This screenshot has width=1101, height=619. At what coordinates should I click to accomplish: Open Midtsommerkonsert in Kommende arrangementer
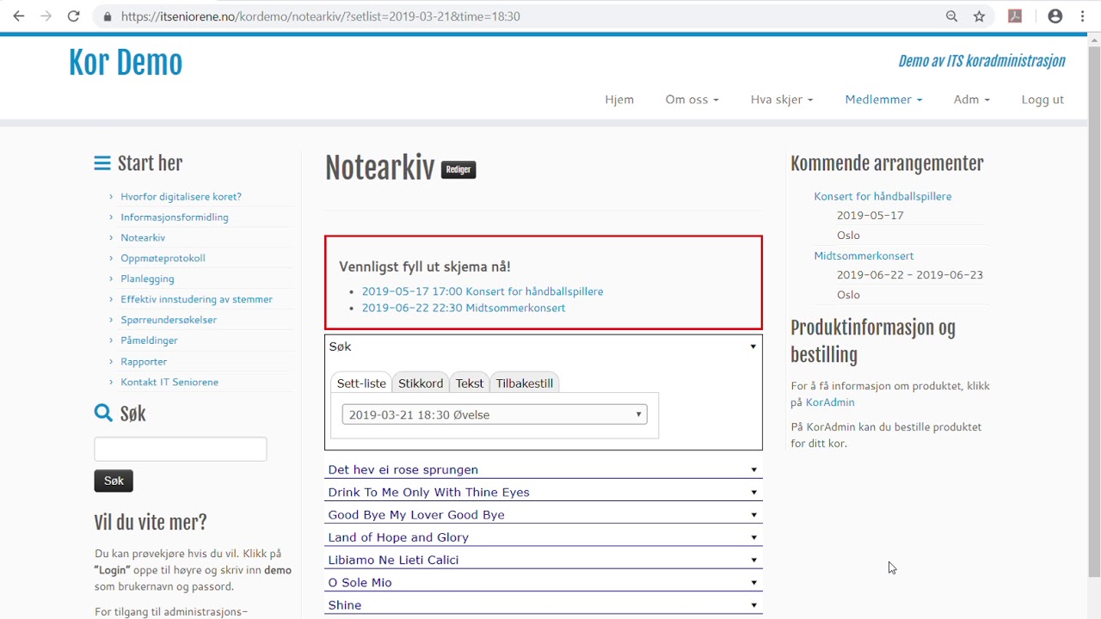[x=864, y=256]
